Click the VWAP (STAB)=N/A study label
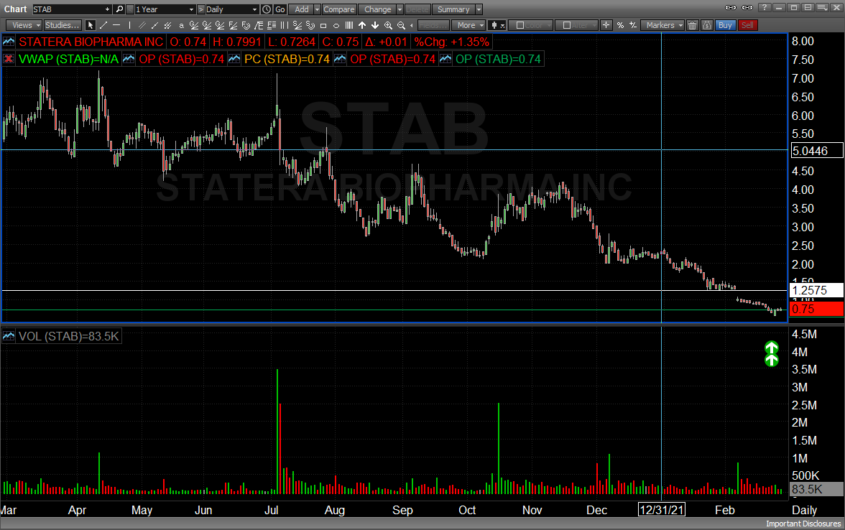 point(68,59)
